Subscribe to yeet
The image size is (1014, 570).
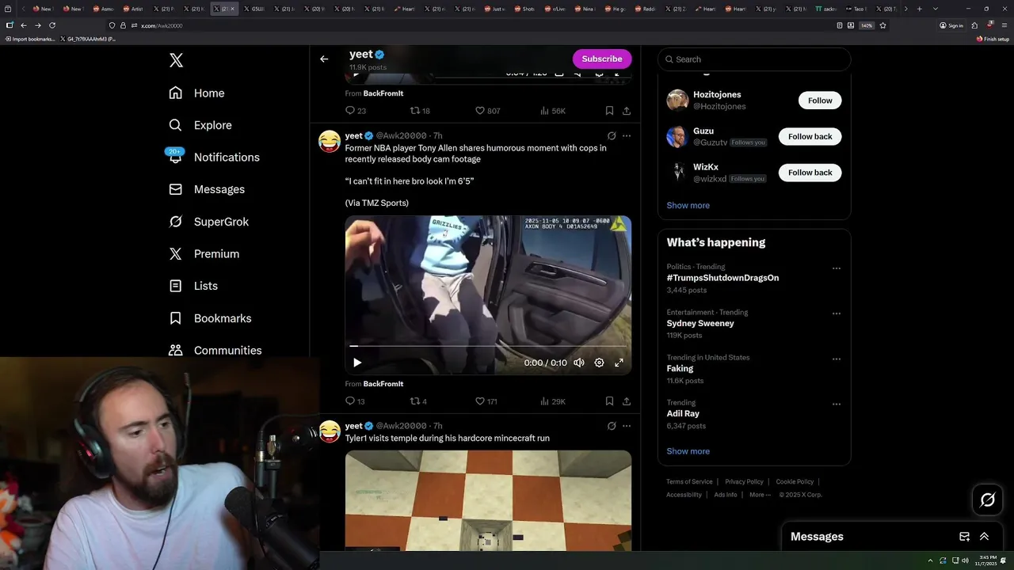[x=602, y=59]
